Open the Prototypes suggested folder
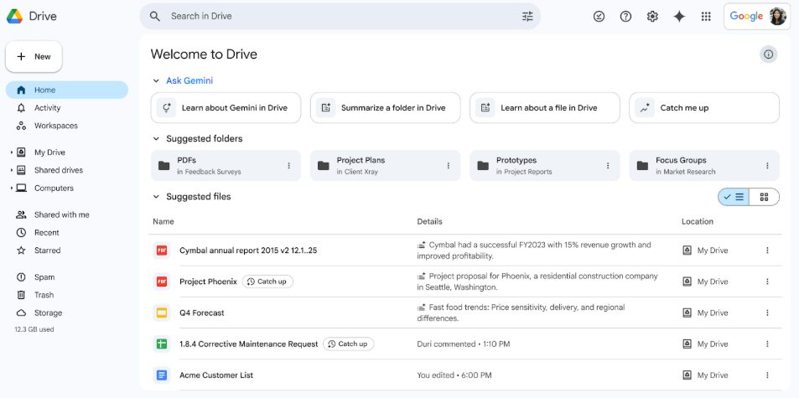 pyautogui.click(x=545, y=165)
